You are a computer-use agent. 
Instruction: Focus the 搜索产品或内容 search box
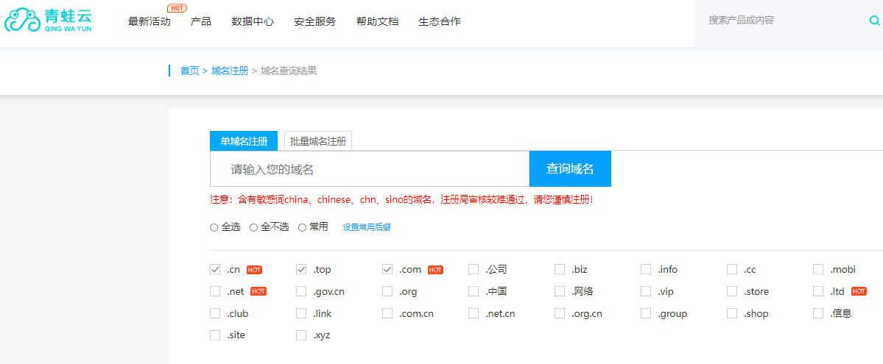781,21
